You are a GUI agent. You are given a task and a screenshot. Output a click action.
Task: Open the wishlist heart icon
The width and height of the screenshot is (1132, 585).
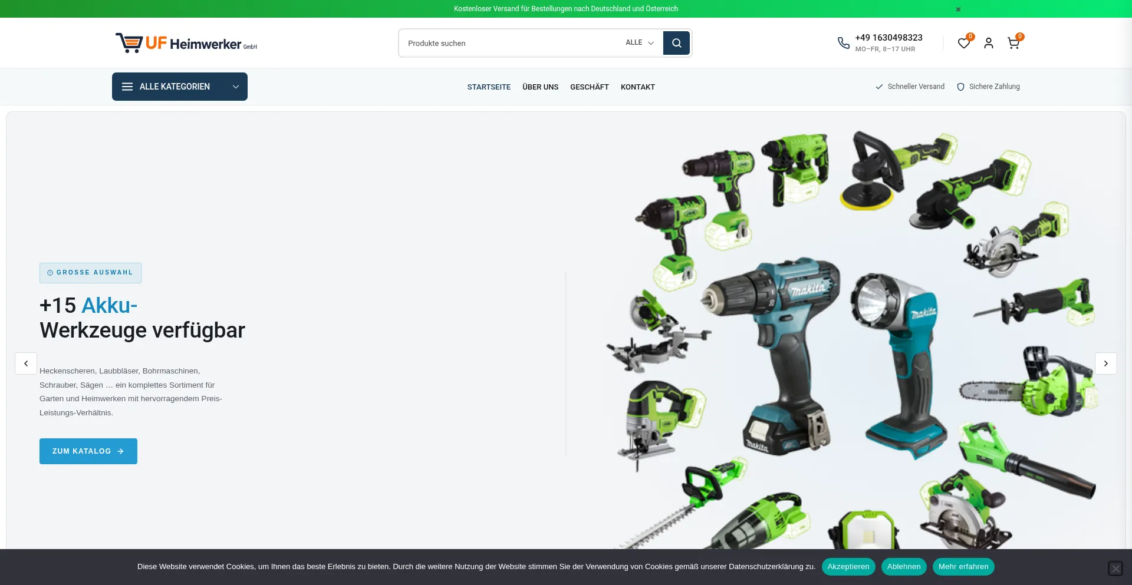(x=964, y=43)
